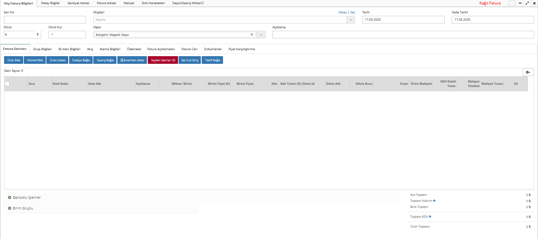Open the Müşteri dropdown

pos(351,20)
